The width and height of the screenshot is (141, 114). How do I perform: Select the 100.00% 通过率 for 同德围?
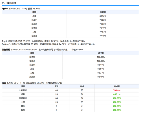coord(101,57)
